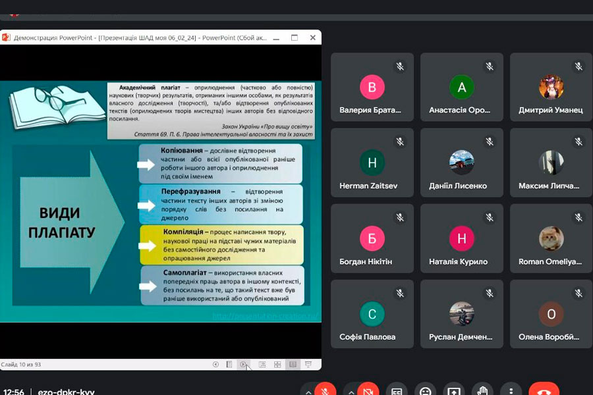The width and height of the screenshot is (593, 395).
Task: Open the notes pane icon in PowerPoint bar
Action: coord(229,364)
